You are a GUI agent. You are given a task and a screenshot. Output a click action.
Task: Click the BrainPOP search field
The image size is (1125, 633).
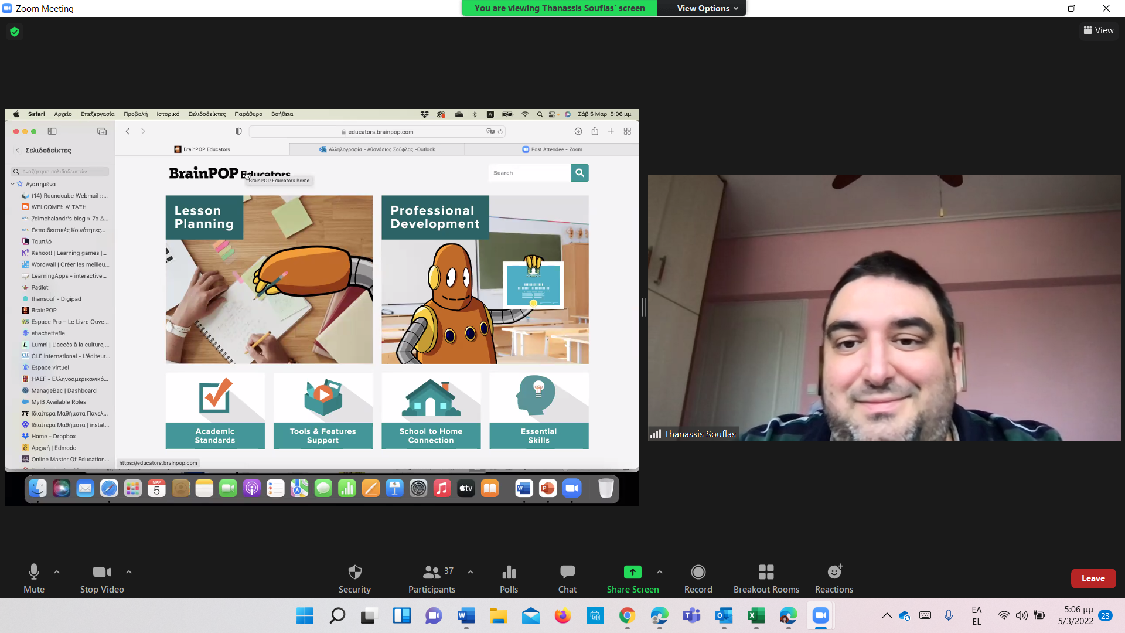point(530,173)
